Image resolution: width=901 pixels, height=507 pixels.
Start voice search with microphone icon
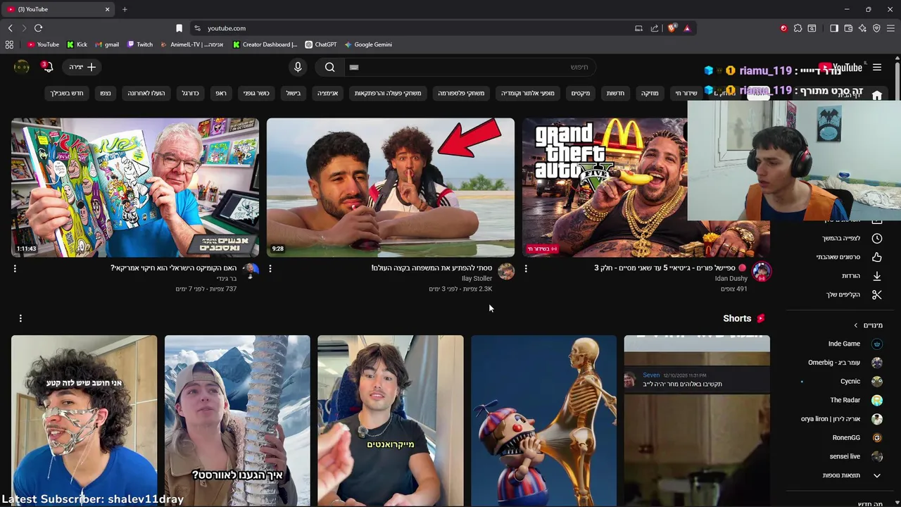pos(298,67)
